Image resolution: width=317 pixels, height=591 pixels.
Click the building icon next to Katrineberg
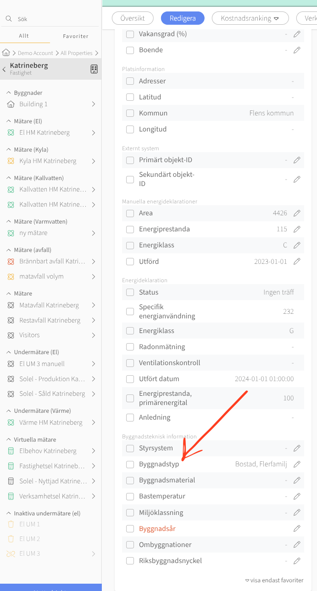point(94,69)
